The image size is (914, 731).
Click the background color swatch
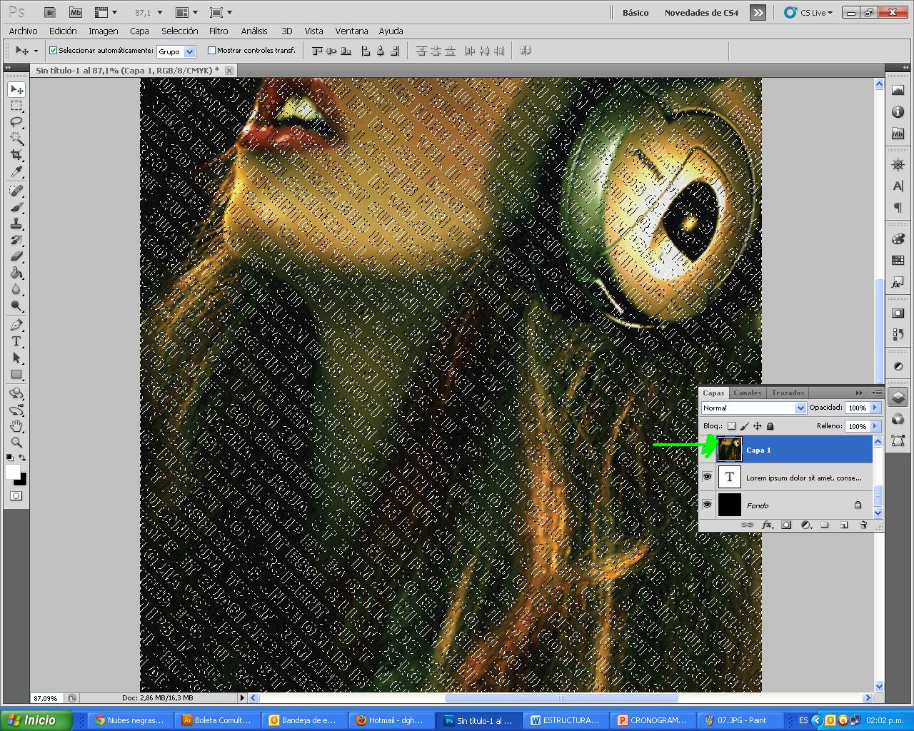pos(22,480)
